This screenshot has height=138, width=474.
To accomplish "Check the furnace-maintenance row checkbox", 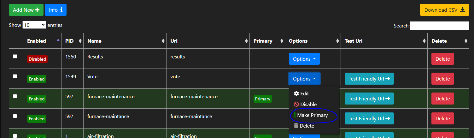I will 15,96.
